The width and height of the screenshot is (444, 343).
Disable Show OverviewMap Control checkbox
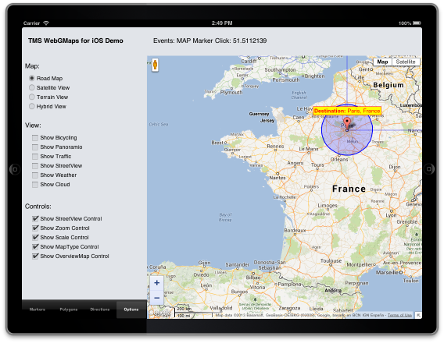tap(35, 256)
